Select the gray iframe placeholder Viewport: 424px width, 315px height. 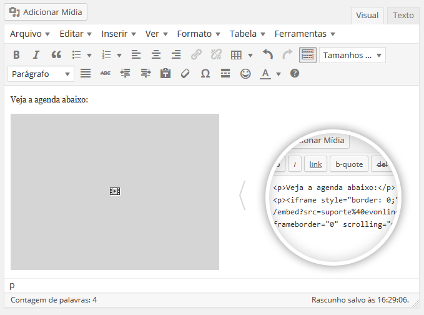(x=115, y=192)
